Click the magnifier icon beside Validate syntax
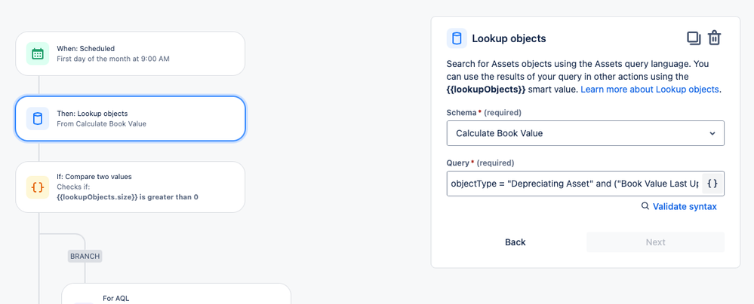This screenshot has height=304, width=754. 645,206
